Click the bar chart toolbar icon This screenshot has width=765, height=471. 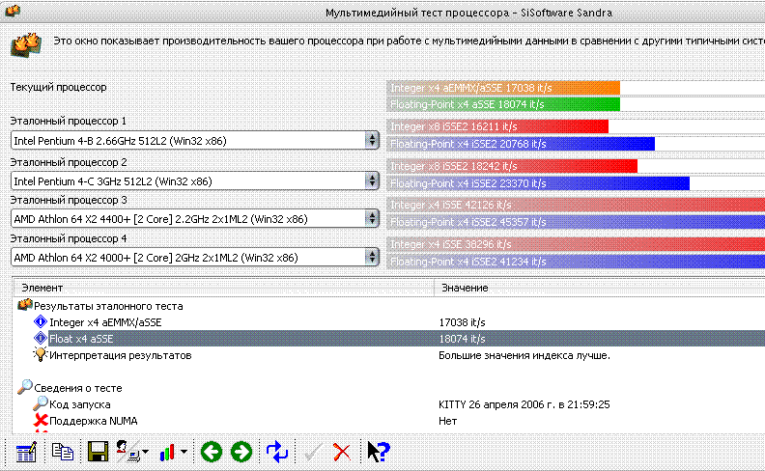(167, 452)
